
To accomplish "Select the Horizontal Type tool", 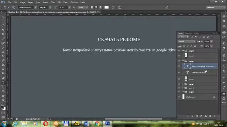I will pyautogui.click(x=3, y=83).
